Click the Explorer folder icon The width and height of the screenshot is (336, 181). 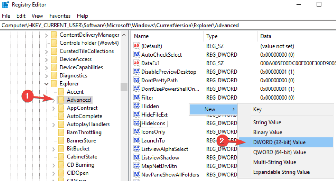[54, 84]
